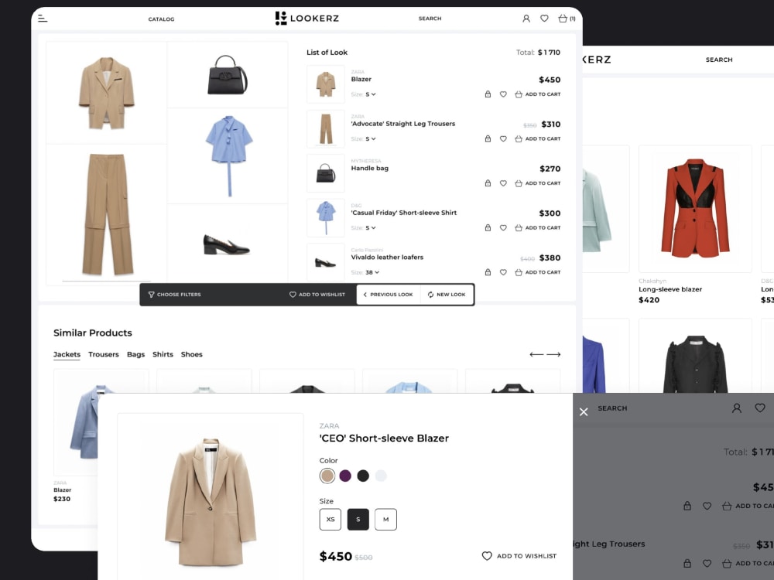Viewport: 774px width, 580px height.
Task: Open size dropdown for Straight Leg Trousers
Action: point(370,138)
